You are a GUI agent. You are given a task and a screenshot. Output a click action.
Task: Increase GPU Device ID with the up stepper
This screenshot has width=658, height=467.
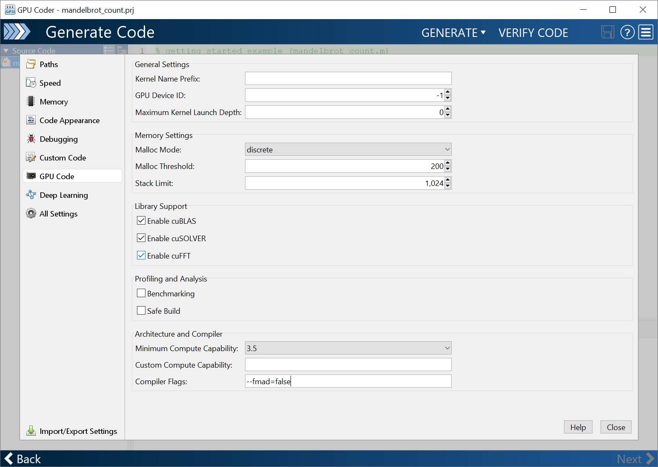coord(448,93)
